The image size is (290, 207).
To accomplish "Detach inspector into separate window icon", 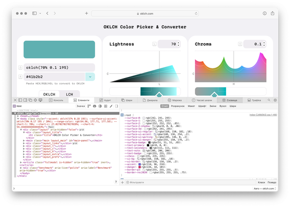I will (x=30, y=100).
